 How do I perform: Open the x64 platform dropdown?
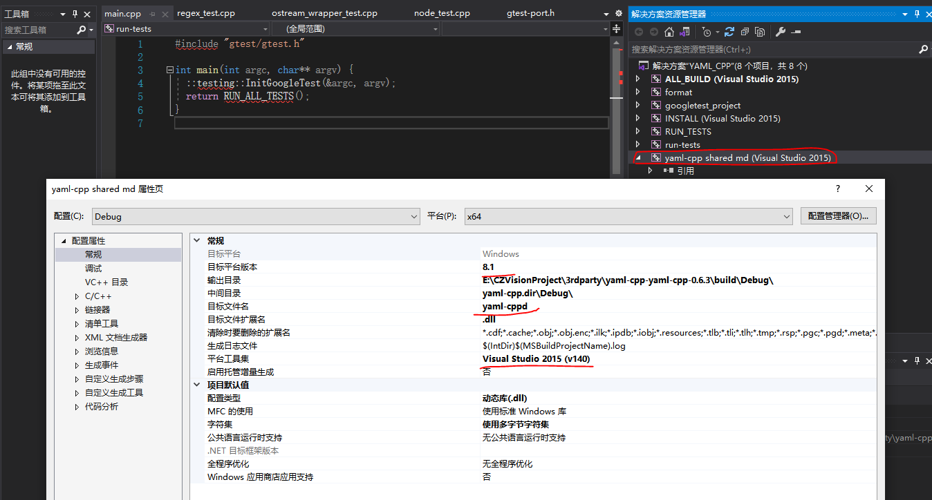pyautogui.click(x=786, y=216)
